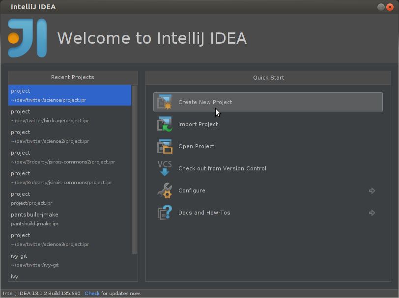The width and height of the screenshot is (399, 298).
Task: Open recent project ~/dev/twitter/birdcage/project.ipr
Action: tap(70, 116)
